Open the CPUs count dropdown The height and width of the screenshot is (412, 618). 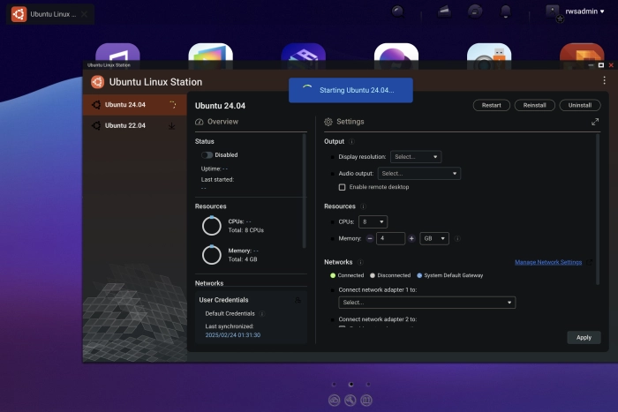coord(373,221)
